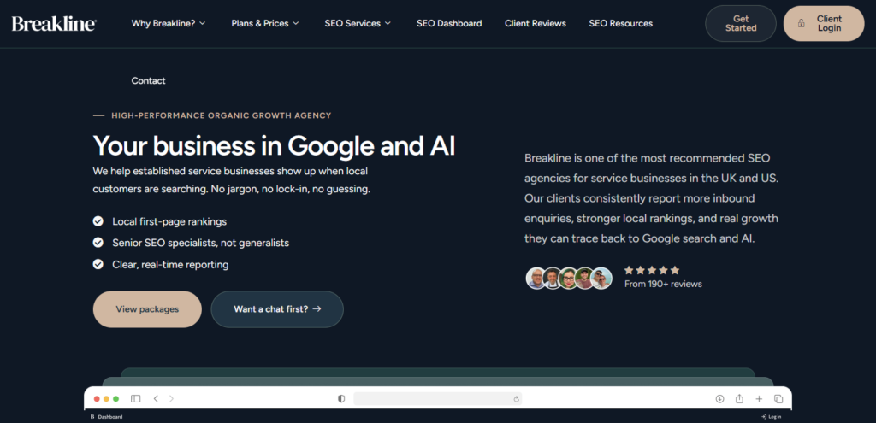
Task: Click checkmark beside Local first-page rankings
Action: [x=98, y=221]
